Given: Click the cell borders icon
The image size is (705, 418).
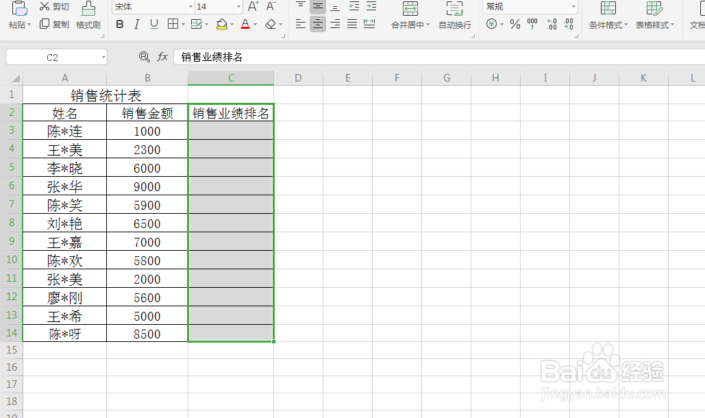Looking at the screenshot, I should [x=173, y=24].
